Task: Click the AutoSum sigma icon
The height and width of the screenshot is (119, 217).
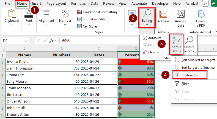Action: point(145,38)
